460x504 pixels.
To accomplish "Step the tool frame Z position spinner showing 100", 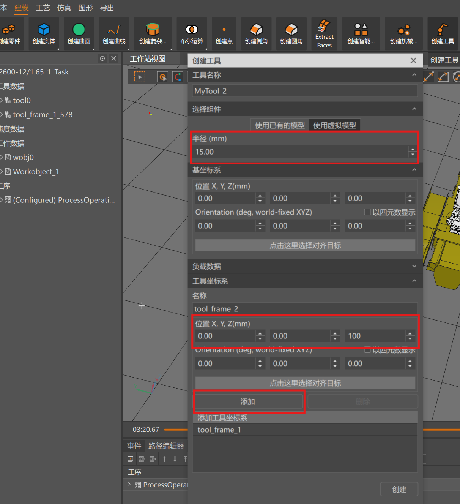I will pyautogui.click(x=410, y=336).
